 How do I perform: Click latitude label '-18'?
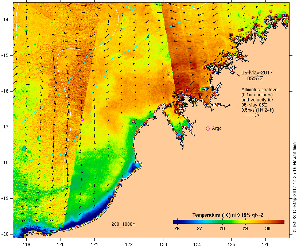pos(5,163)
